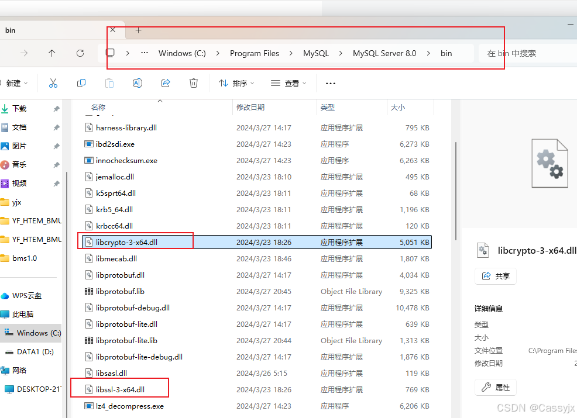Image resolution: width=577 pixels, height=418 pixels.
Task: Click the search box 在 bin 中搜索
Action: [x=528, y=53]
